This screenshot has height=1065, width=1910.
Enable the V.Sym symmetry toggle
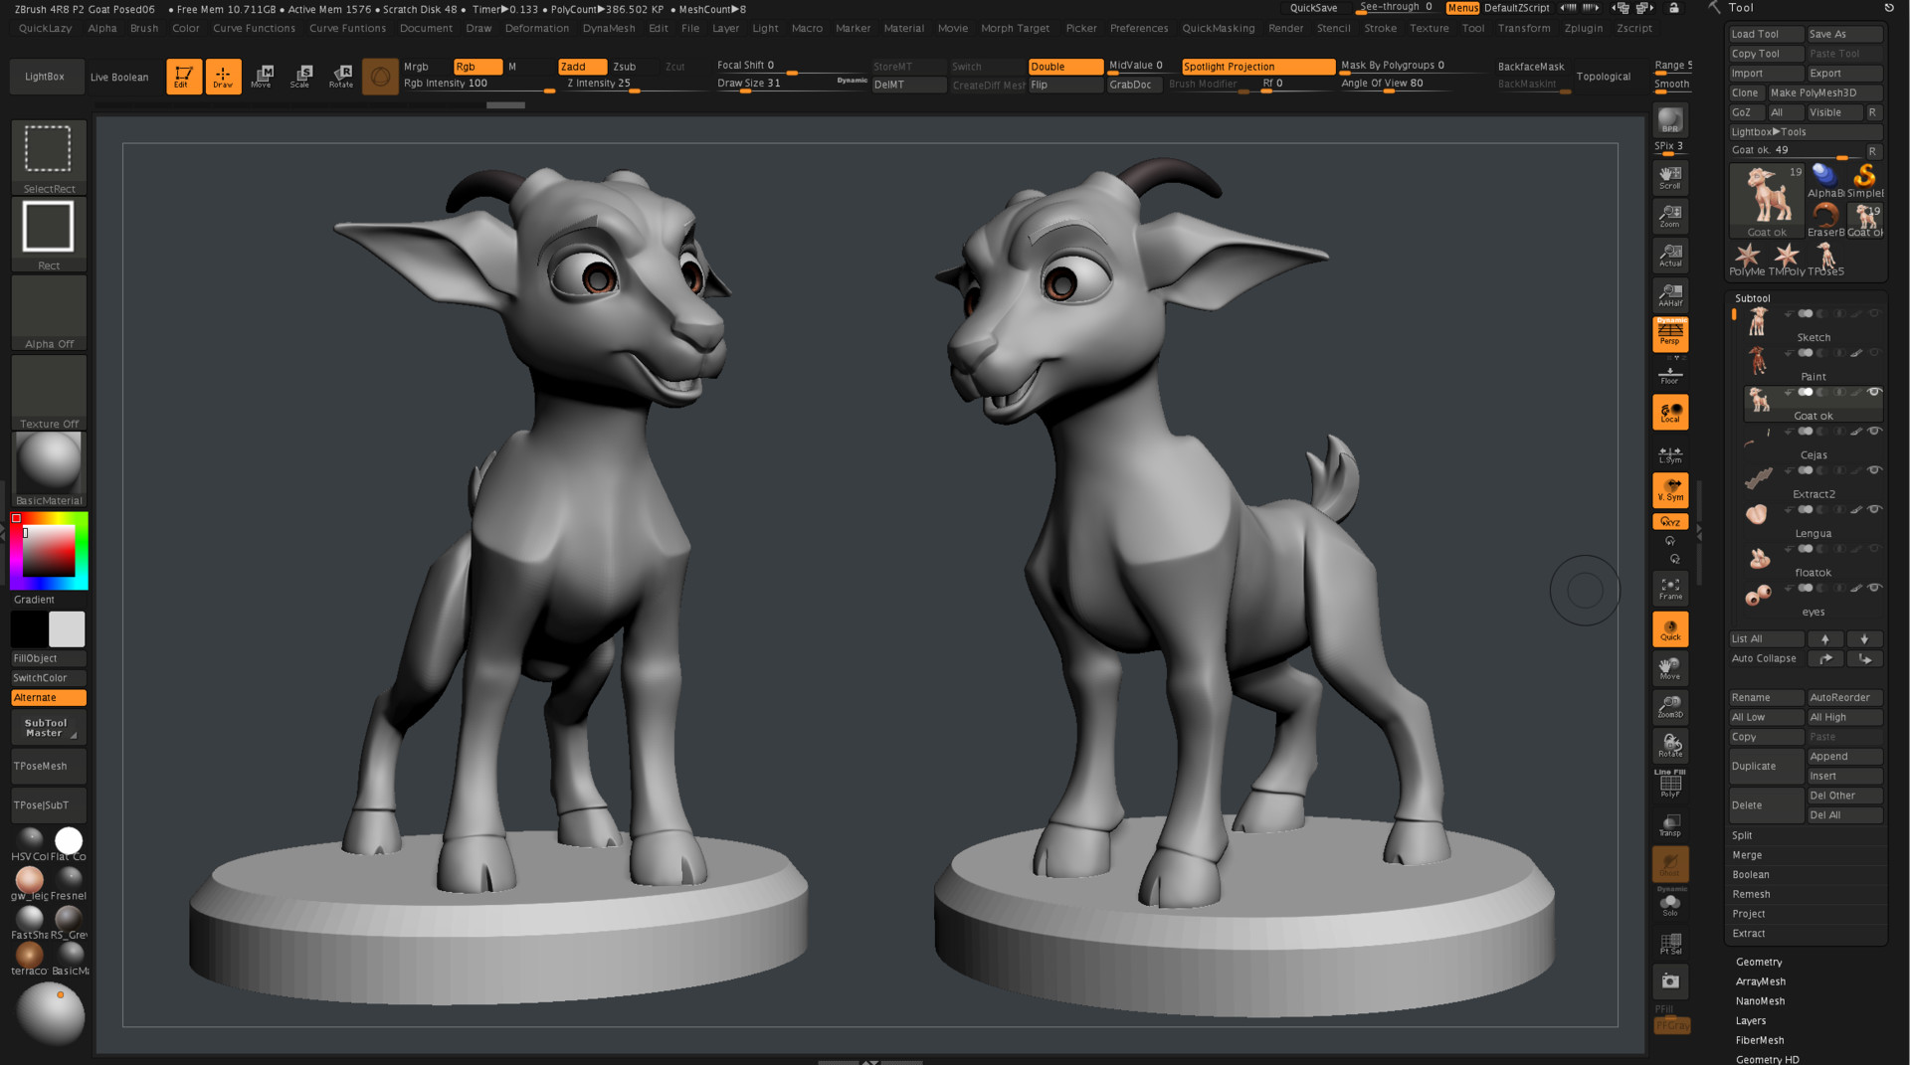(x=1670, y=490)
